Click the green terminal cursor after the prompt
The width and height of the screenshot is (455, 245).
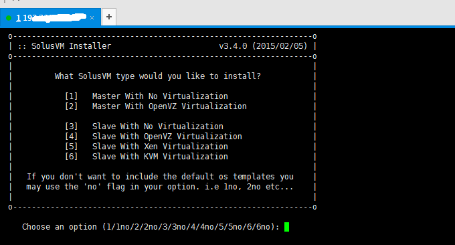286,227
